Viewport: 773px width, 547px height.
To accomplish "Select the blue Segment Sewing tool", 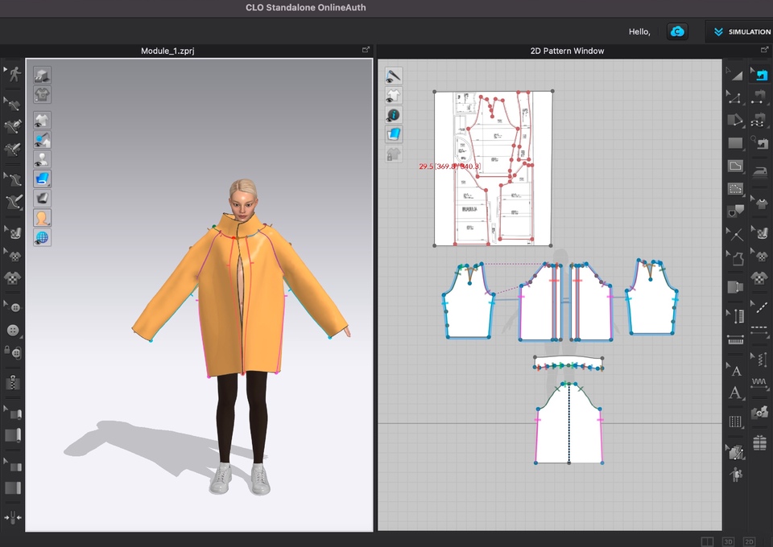I will (x=759, y=75).
